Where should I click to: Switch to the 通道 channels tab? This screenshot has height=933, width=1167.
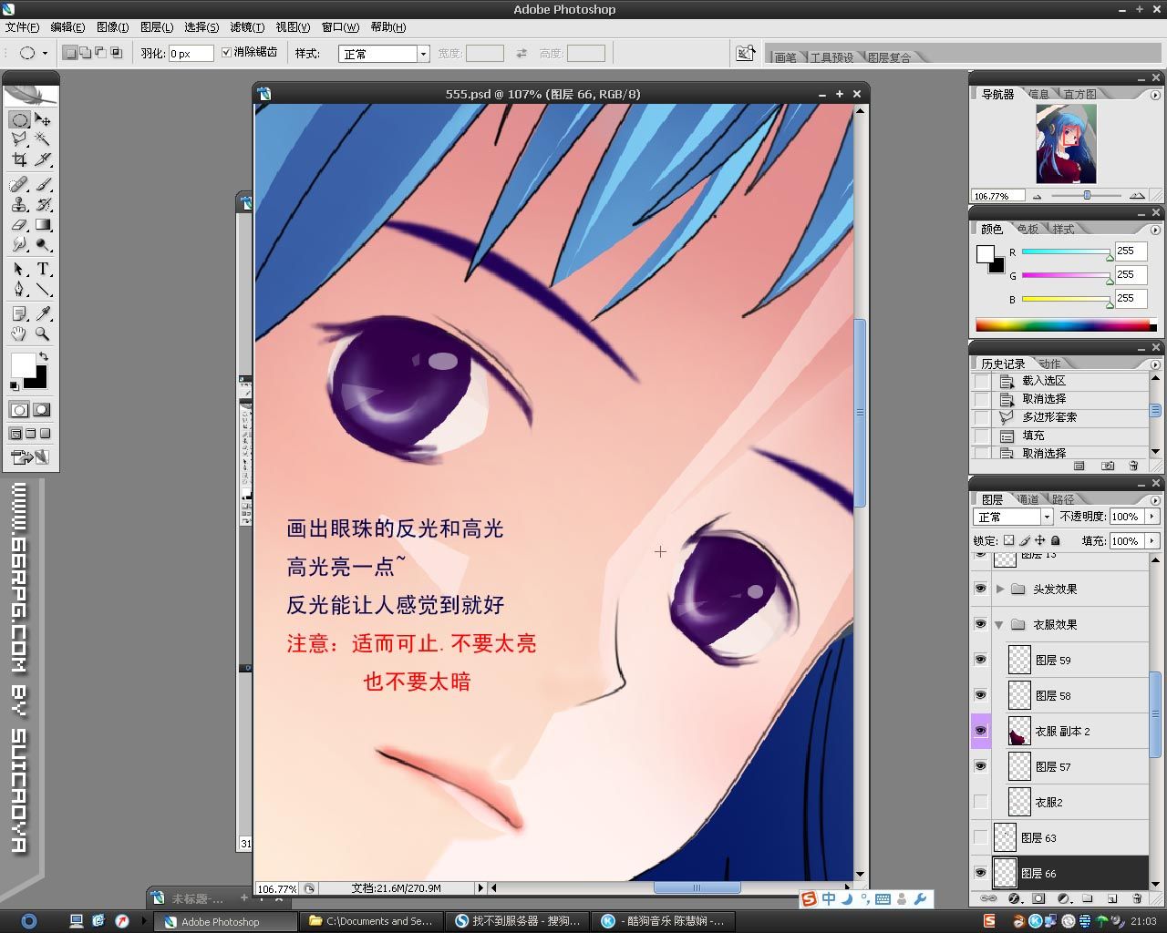1028,499
